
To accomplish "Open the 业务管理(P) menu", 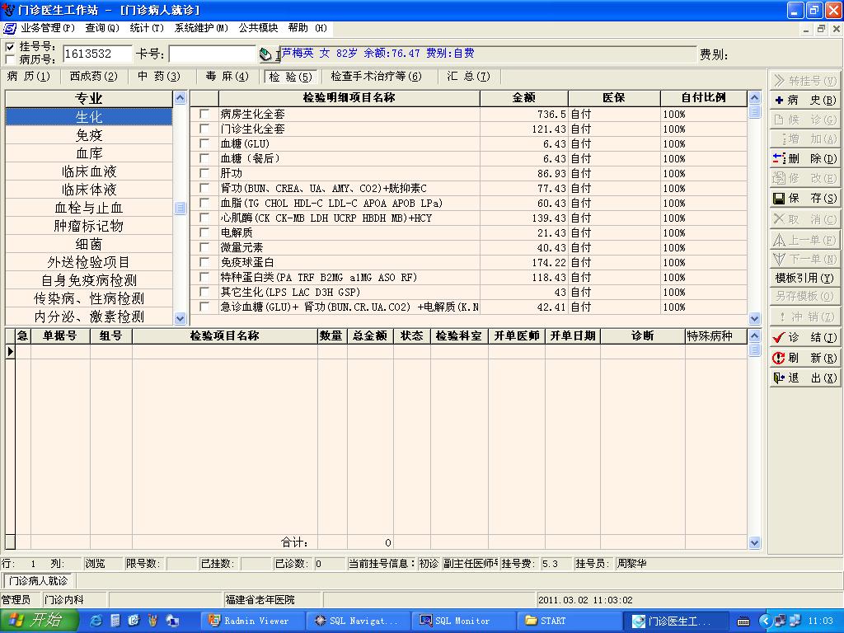I will point(47,28).
